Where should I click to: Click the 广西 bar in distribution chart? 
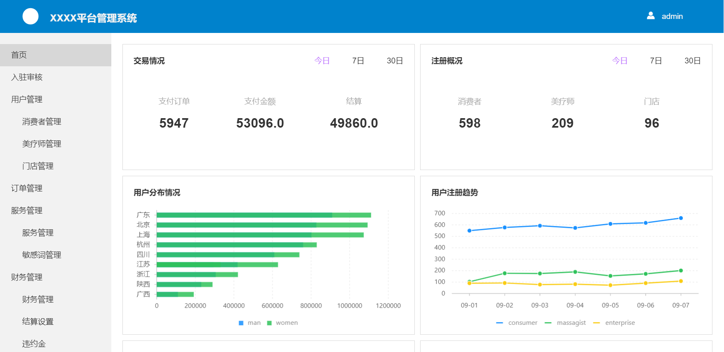(x=175, y=294)
